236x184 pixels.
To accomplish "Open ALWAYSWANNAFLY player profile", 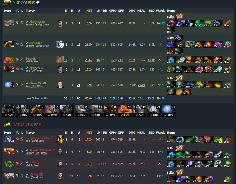I will tap(42, 150).
